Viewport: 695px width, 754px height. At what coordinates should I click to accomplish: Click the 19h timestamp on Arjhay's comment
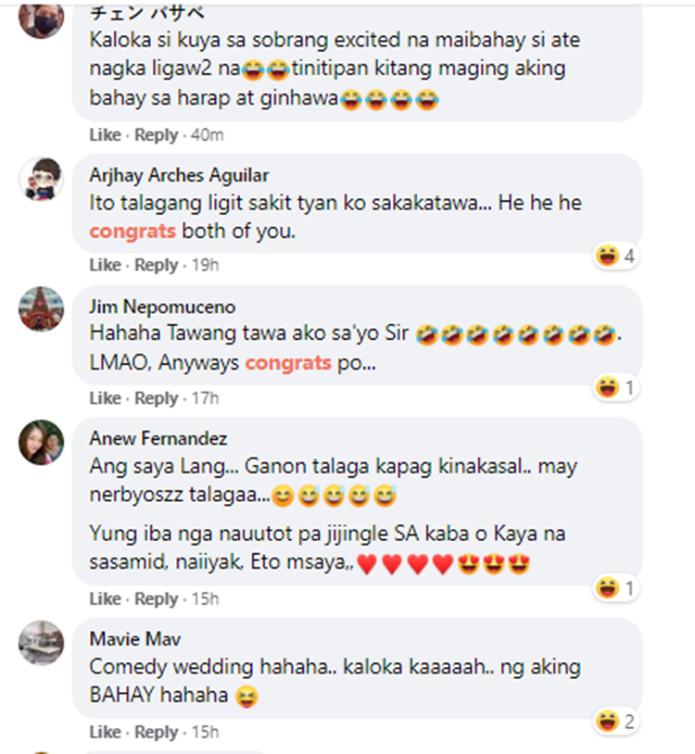(x=206, y=265)
